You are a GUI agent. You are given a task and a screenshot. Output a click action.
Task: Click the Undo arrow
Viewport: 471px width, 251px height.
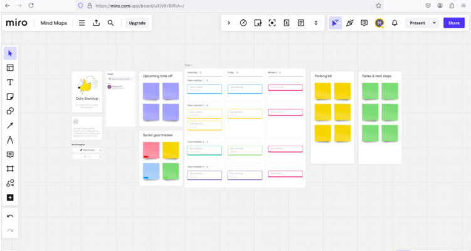pos(10,216)
